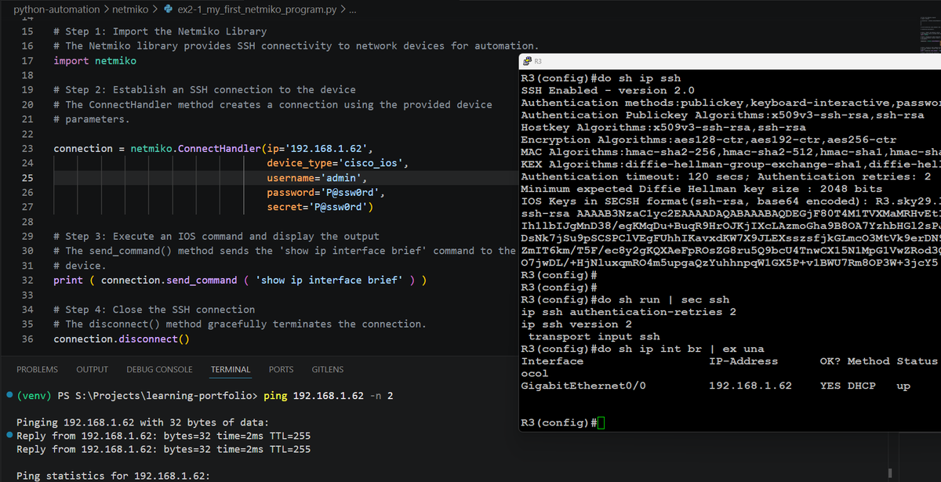The height and width of the screenshot is (482, 941).
Task: Click 'ip ssh version 2' in R3 window
Action: point(576,324)
